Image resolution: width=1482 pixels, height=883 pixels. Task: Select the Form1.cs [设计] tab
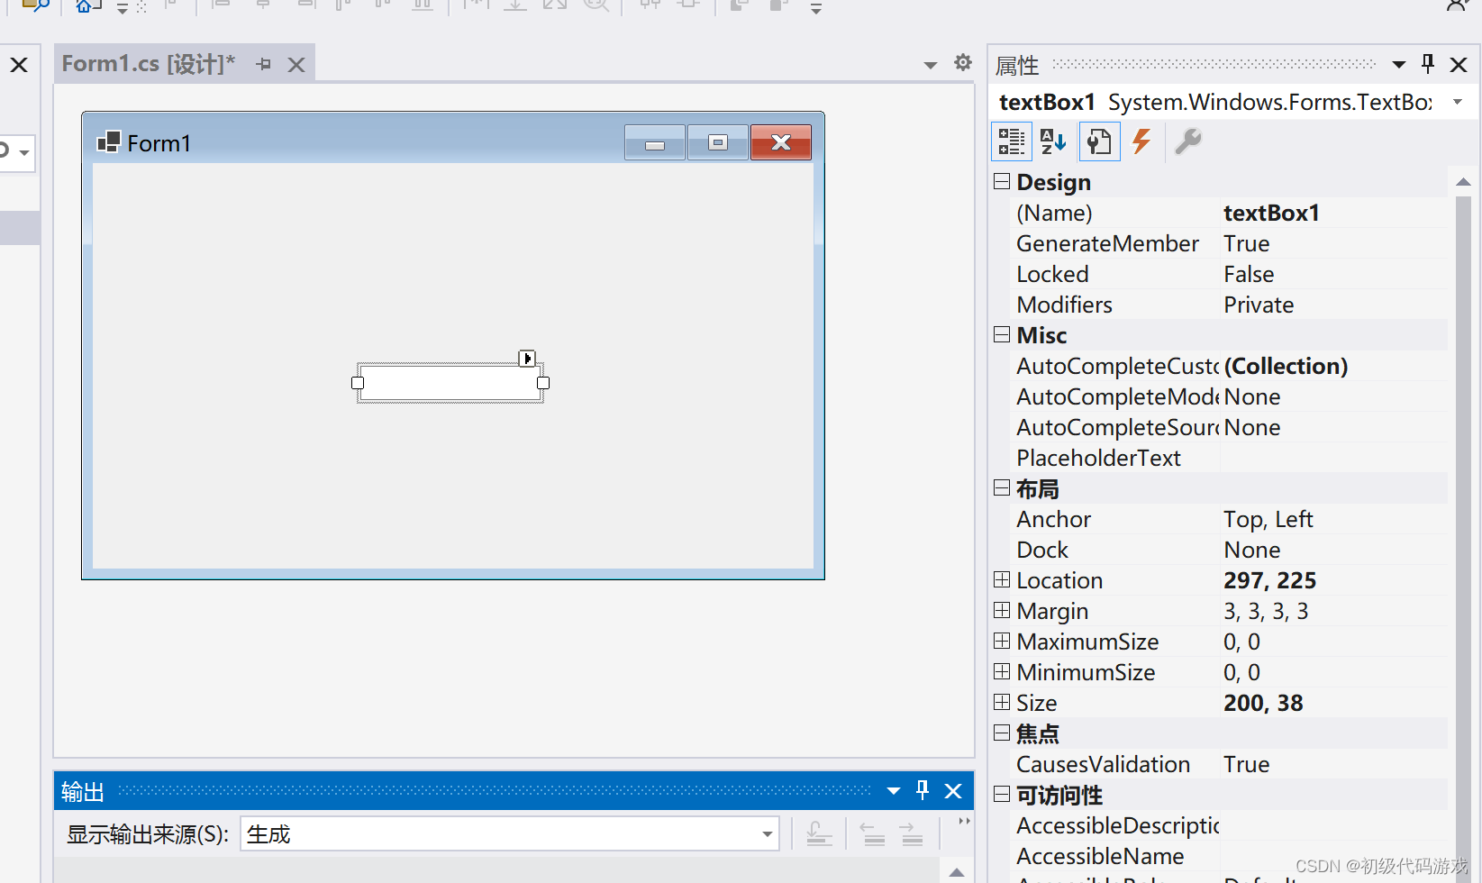point(149,64)
